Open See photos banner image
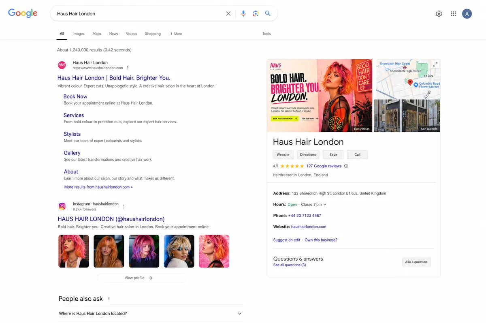The width and height of the screenshot is (486, 323). pos(320,95)
